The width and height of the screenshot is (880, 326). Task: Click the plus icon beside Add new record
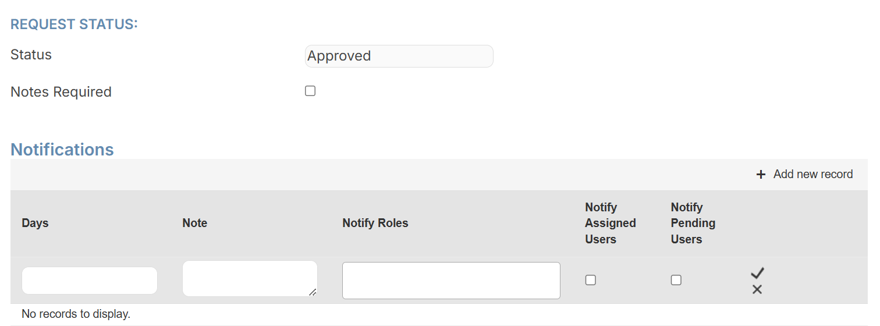761,175
